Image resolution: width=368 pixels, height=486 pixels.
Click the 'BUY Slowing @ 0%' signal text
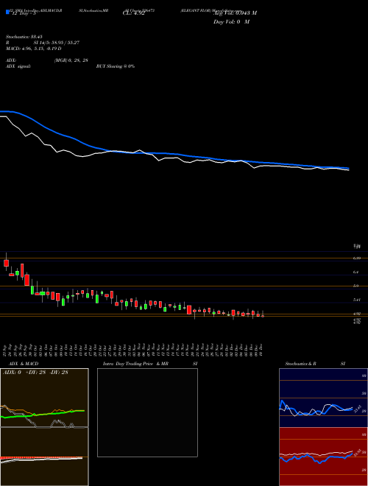click(x=116, y=66)
